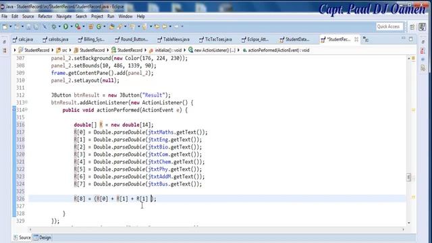The width and height of the screenshot is (432, 243).
Task: Maximize the editor area
Action: (411, 39)
